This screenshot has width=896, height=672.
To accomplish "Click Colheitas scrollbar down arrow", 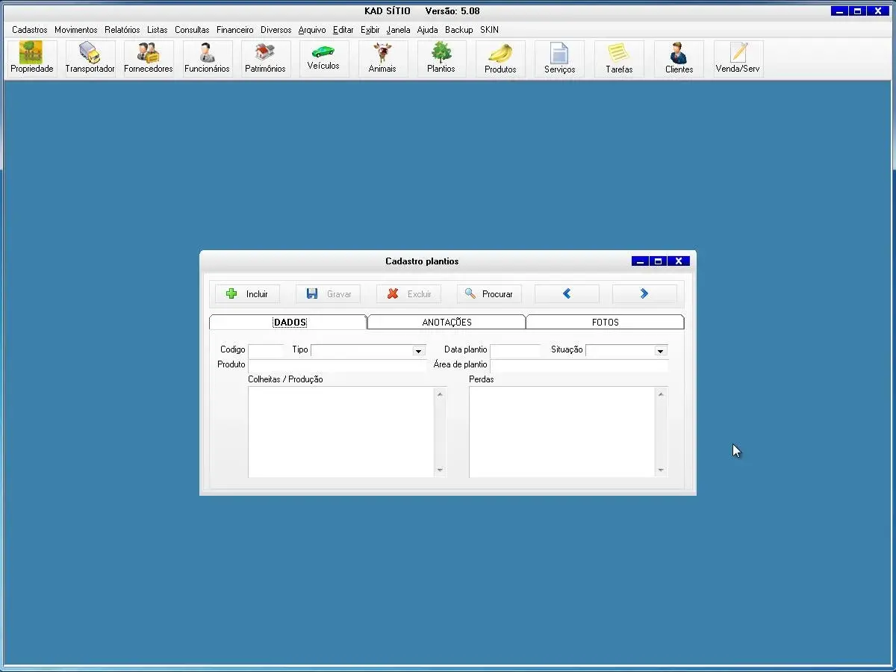I will 440,470.
